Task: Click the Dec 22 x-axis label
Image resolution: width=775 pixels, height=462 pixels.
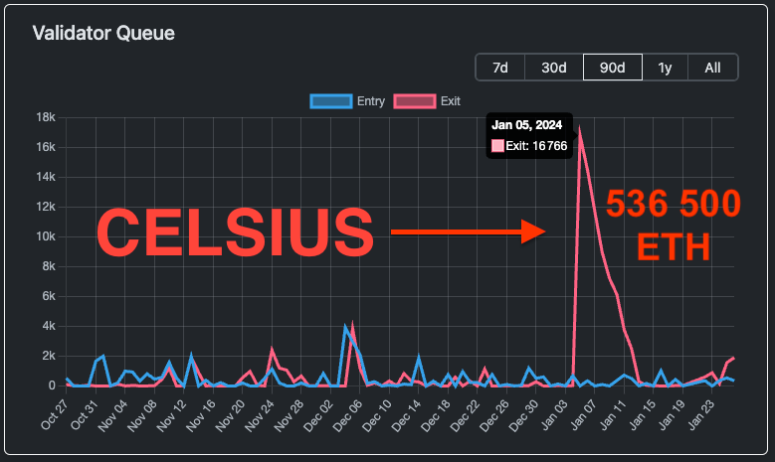Action: point(465,415)
